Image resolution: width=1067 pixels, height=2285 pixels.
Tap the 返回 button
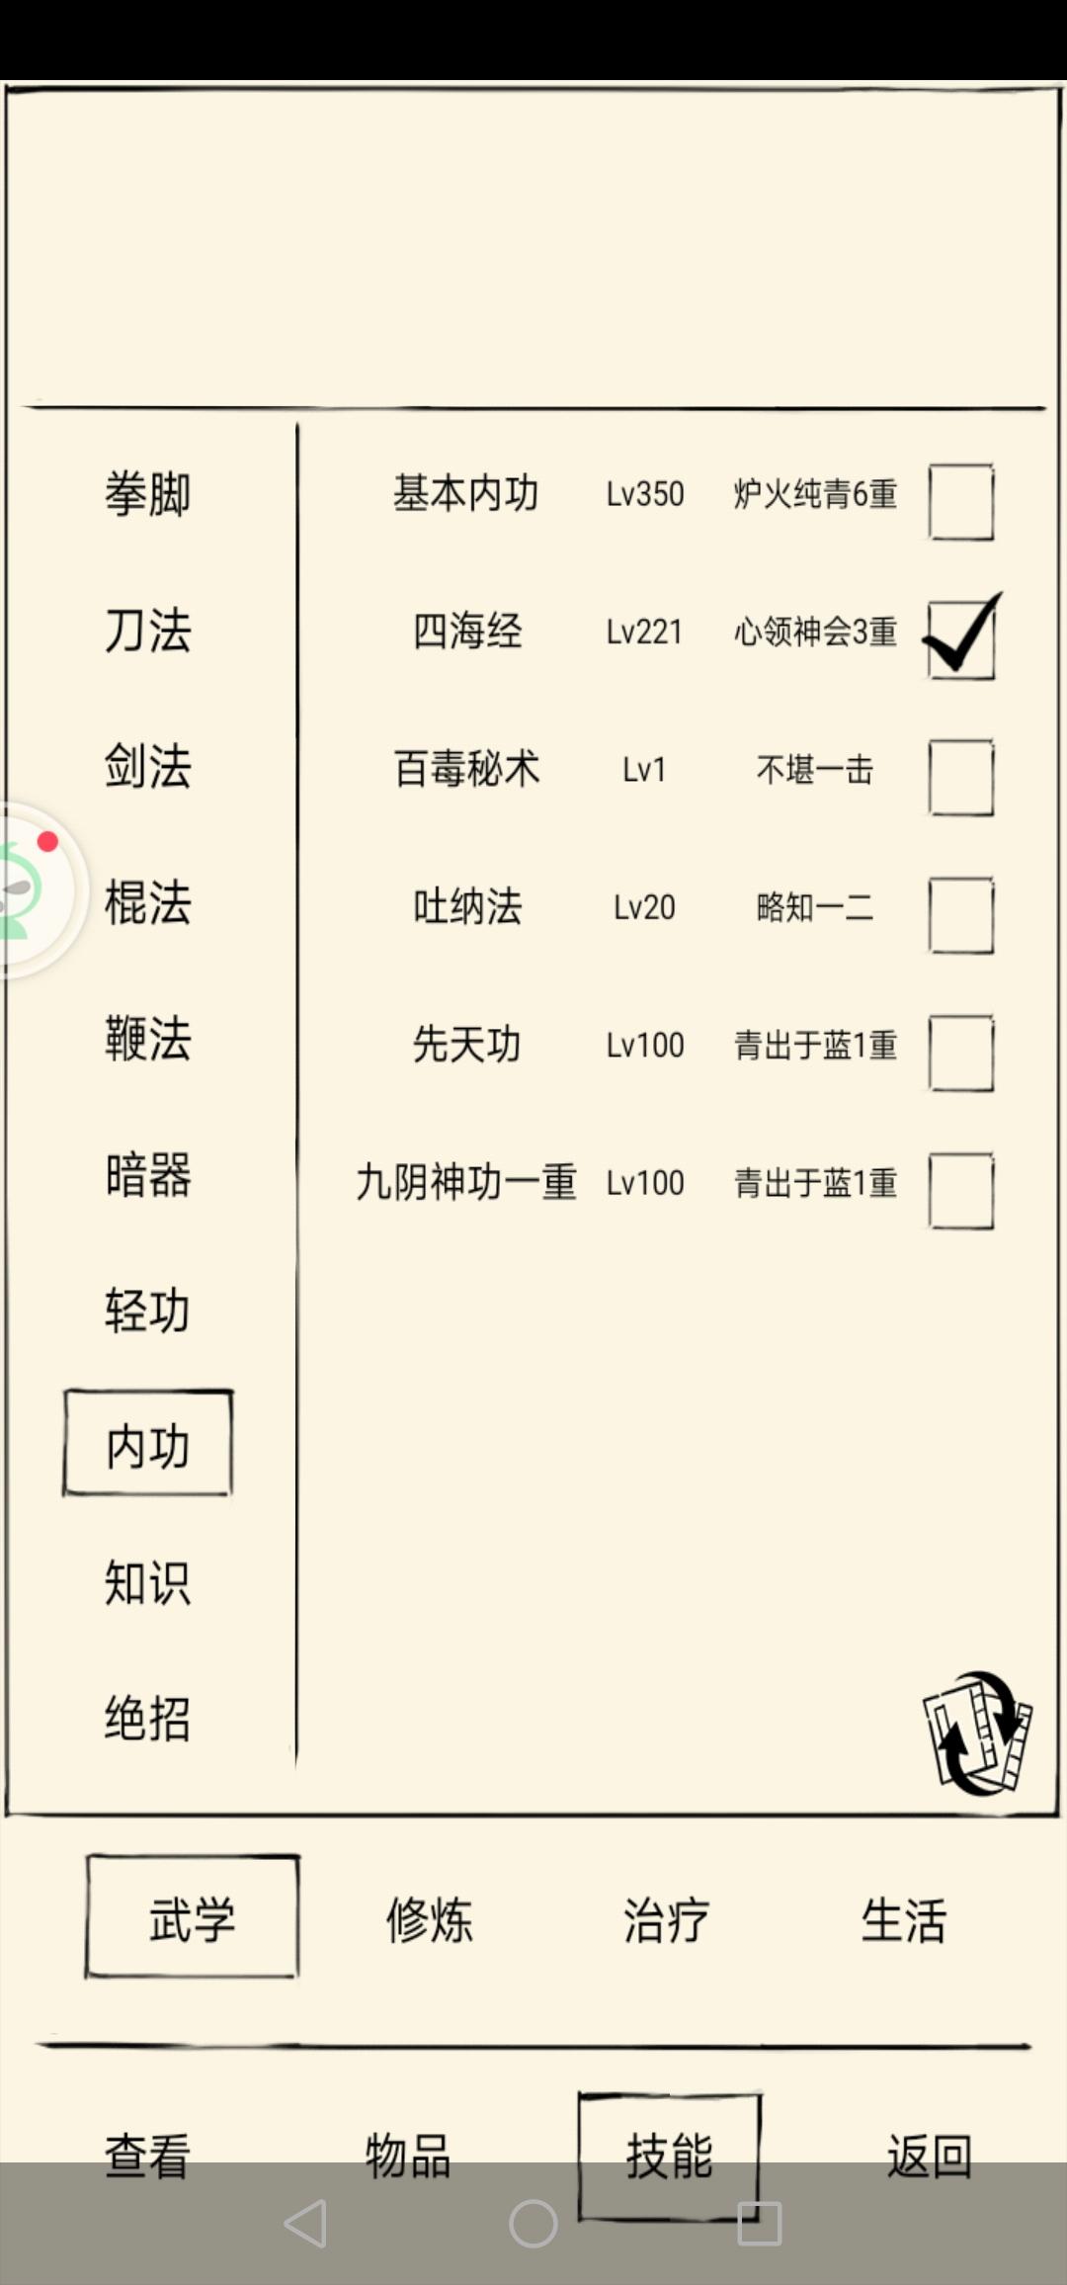click(930, 2156)
